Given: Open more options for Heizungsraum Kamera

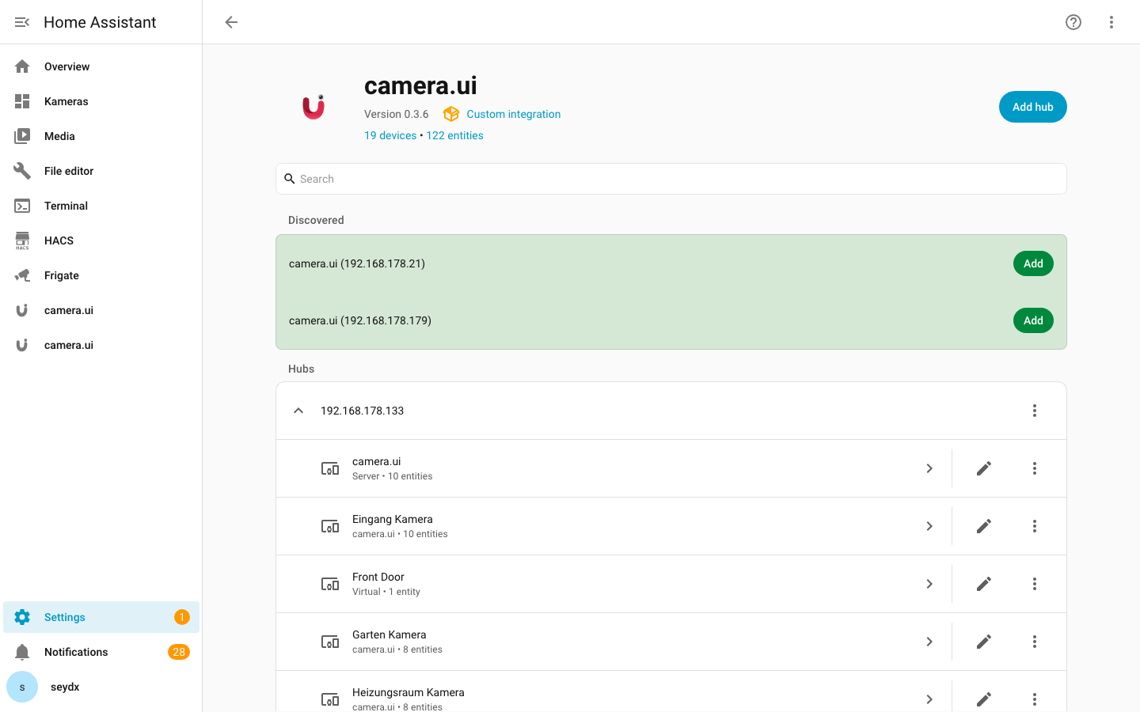Looking at the screenshot, I should (x=1035, y=699).
